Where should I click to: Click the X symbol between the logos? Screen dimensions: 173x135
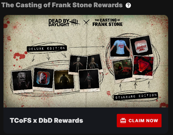click(x=86, y=22)
